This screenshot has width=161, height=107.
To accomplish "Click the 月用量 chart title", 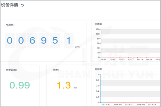I will coord(98,69).
